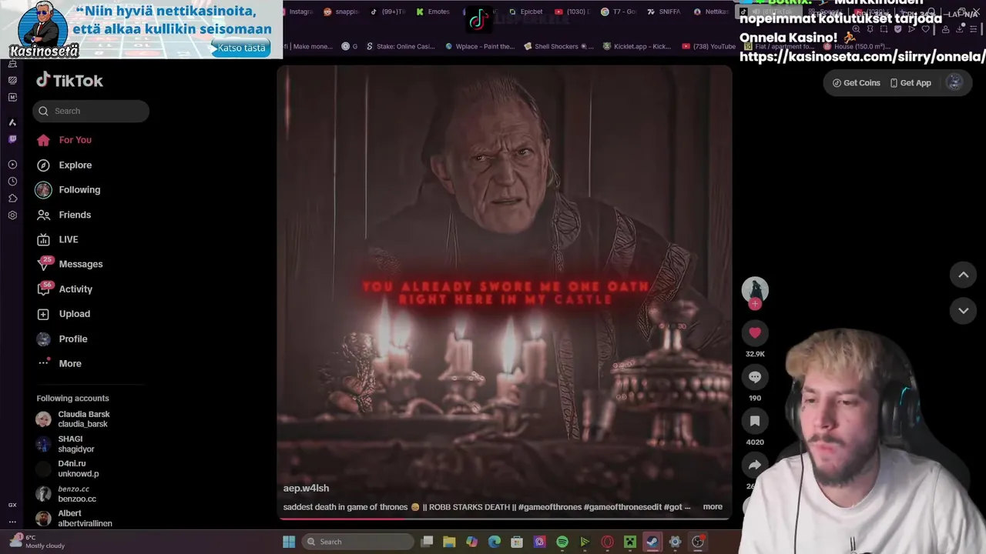Go to next video with the down chevron

pyautogui.click(x=963, y=310)
